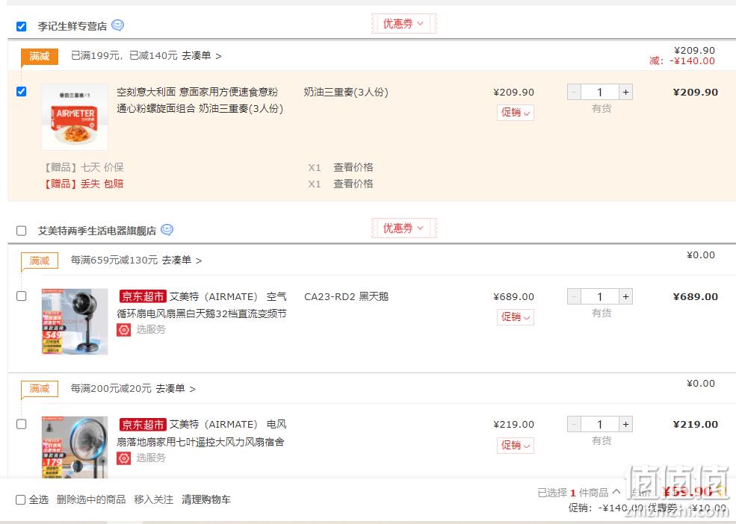Increase quantity of ¥219.00 floor fan
Screen dimensions: 736x524
coord(625,424)
